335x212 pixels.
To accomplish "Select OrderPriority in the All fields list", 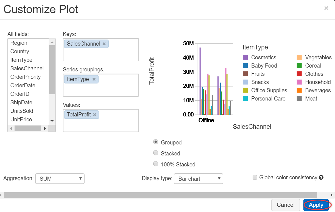I will tap(26, 77).
